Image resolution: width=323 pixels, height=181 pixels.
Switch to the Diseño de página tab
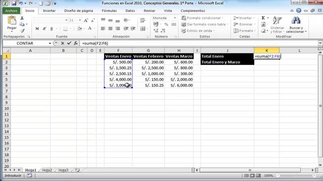(x=79, y=11)
